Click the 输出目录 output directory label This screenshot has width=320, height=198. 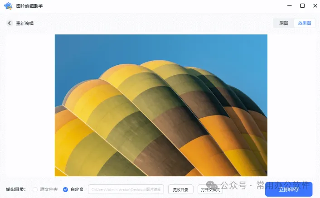point(16,189)
